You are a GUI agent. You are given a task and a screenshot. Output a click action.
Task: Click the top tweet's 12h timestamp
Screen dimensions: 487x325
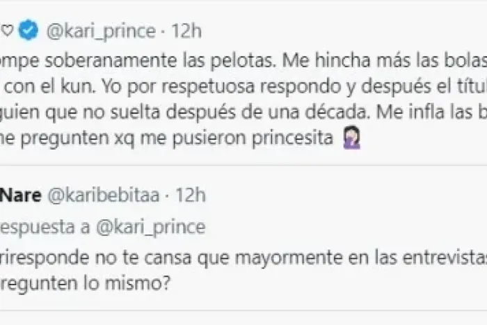(188, 31)
